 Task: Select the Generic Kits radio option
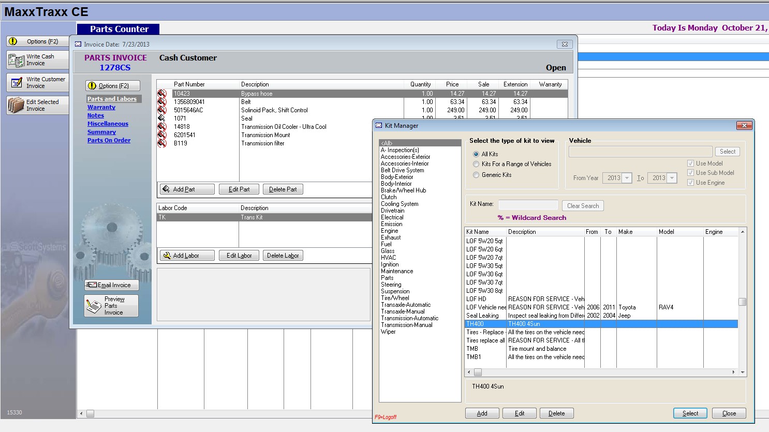476,175
